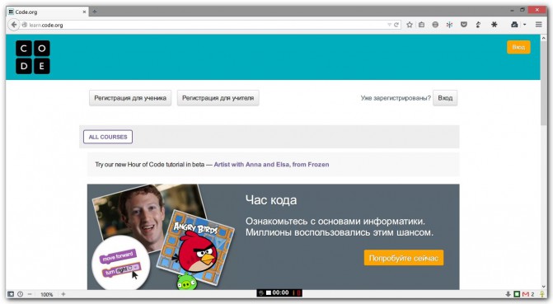Zoom out with the minus status bar button
This screenshot has height=304, width=553.
click(30, 294)
